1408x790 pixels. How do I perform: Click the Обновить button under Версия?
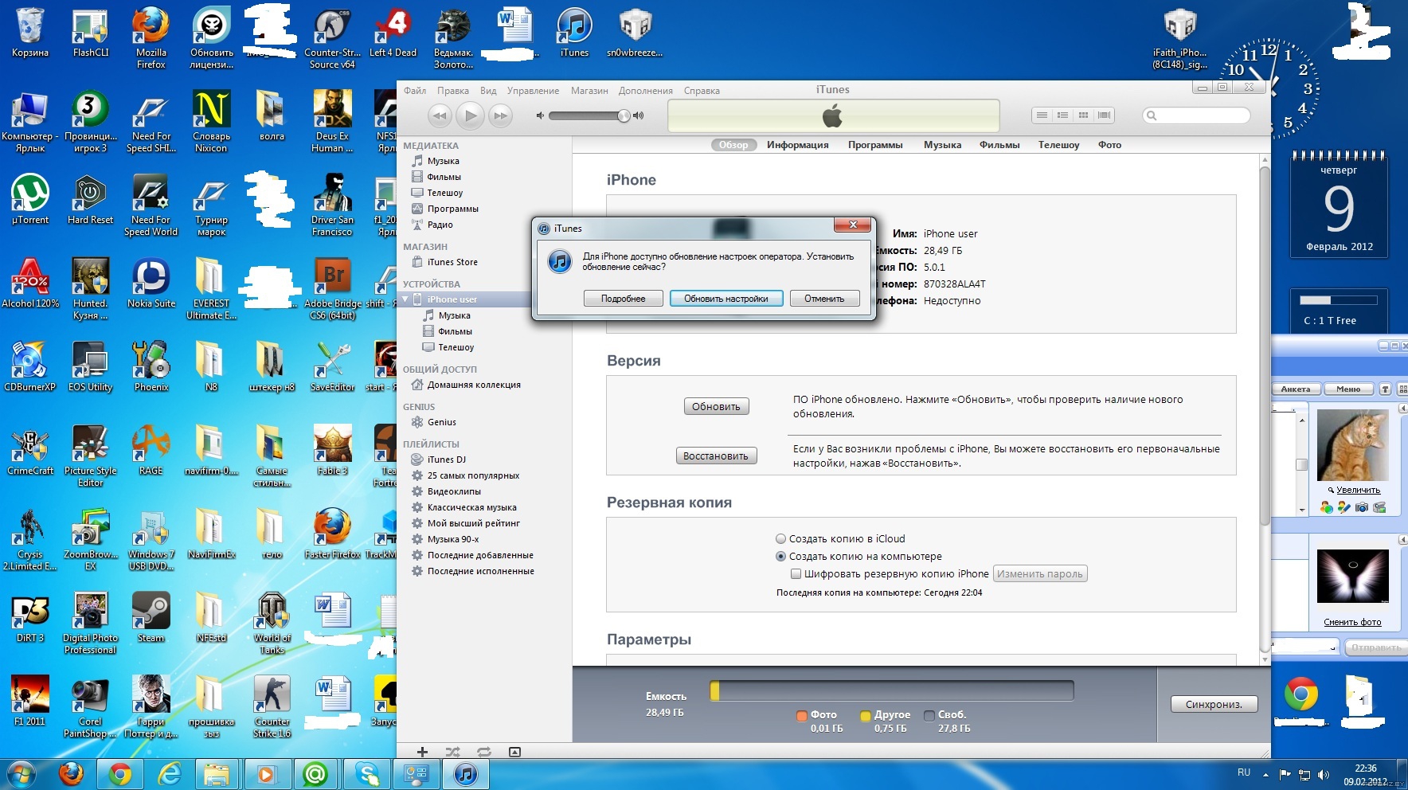click(716, 407)
